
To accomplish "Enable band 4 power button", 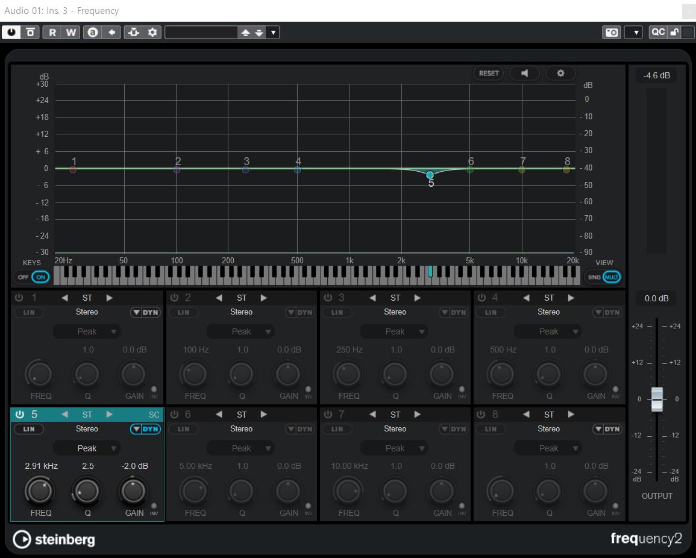I will pos(481,298).
